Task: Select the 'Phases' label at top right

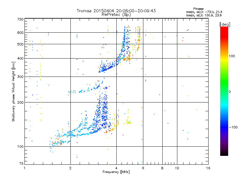Action: point(198,9)
